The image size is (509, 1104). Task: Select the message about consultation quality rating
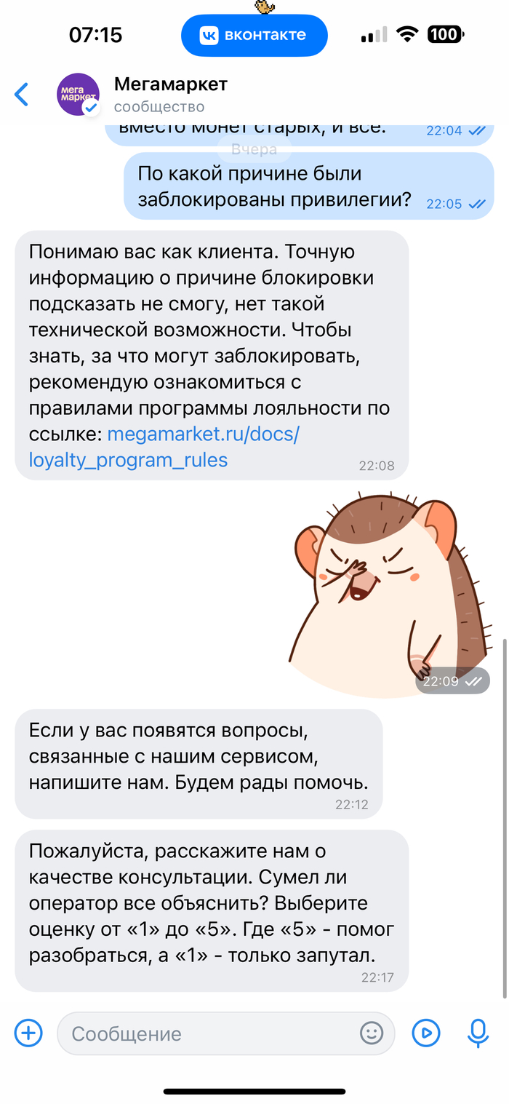pos(212,910)
